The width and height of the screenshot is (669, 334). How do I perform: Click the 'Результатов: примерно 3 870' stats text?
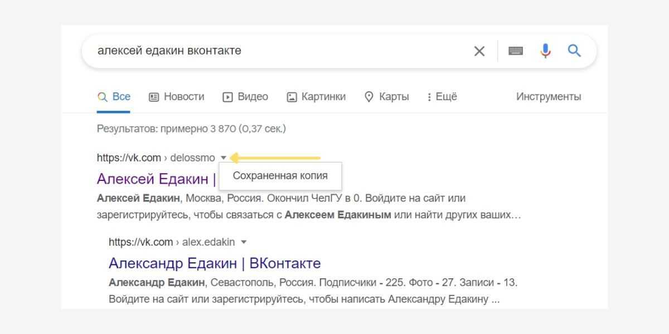tap(191, 129)
